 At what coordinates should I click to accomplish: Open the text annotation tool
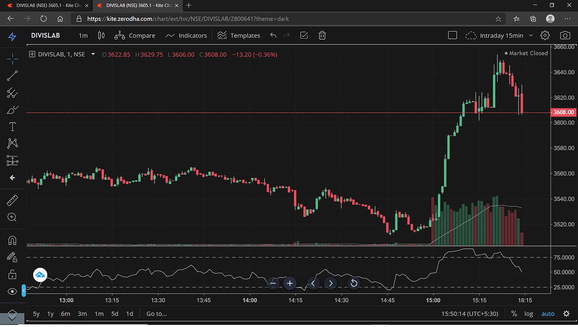coord(12,127)
